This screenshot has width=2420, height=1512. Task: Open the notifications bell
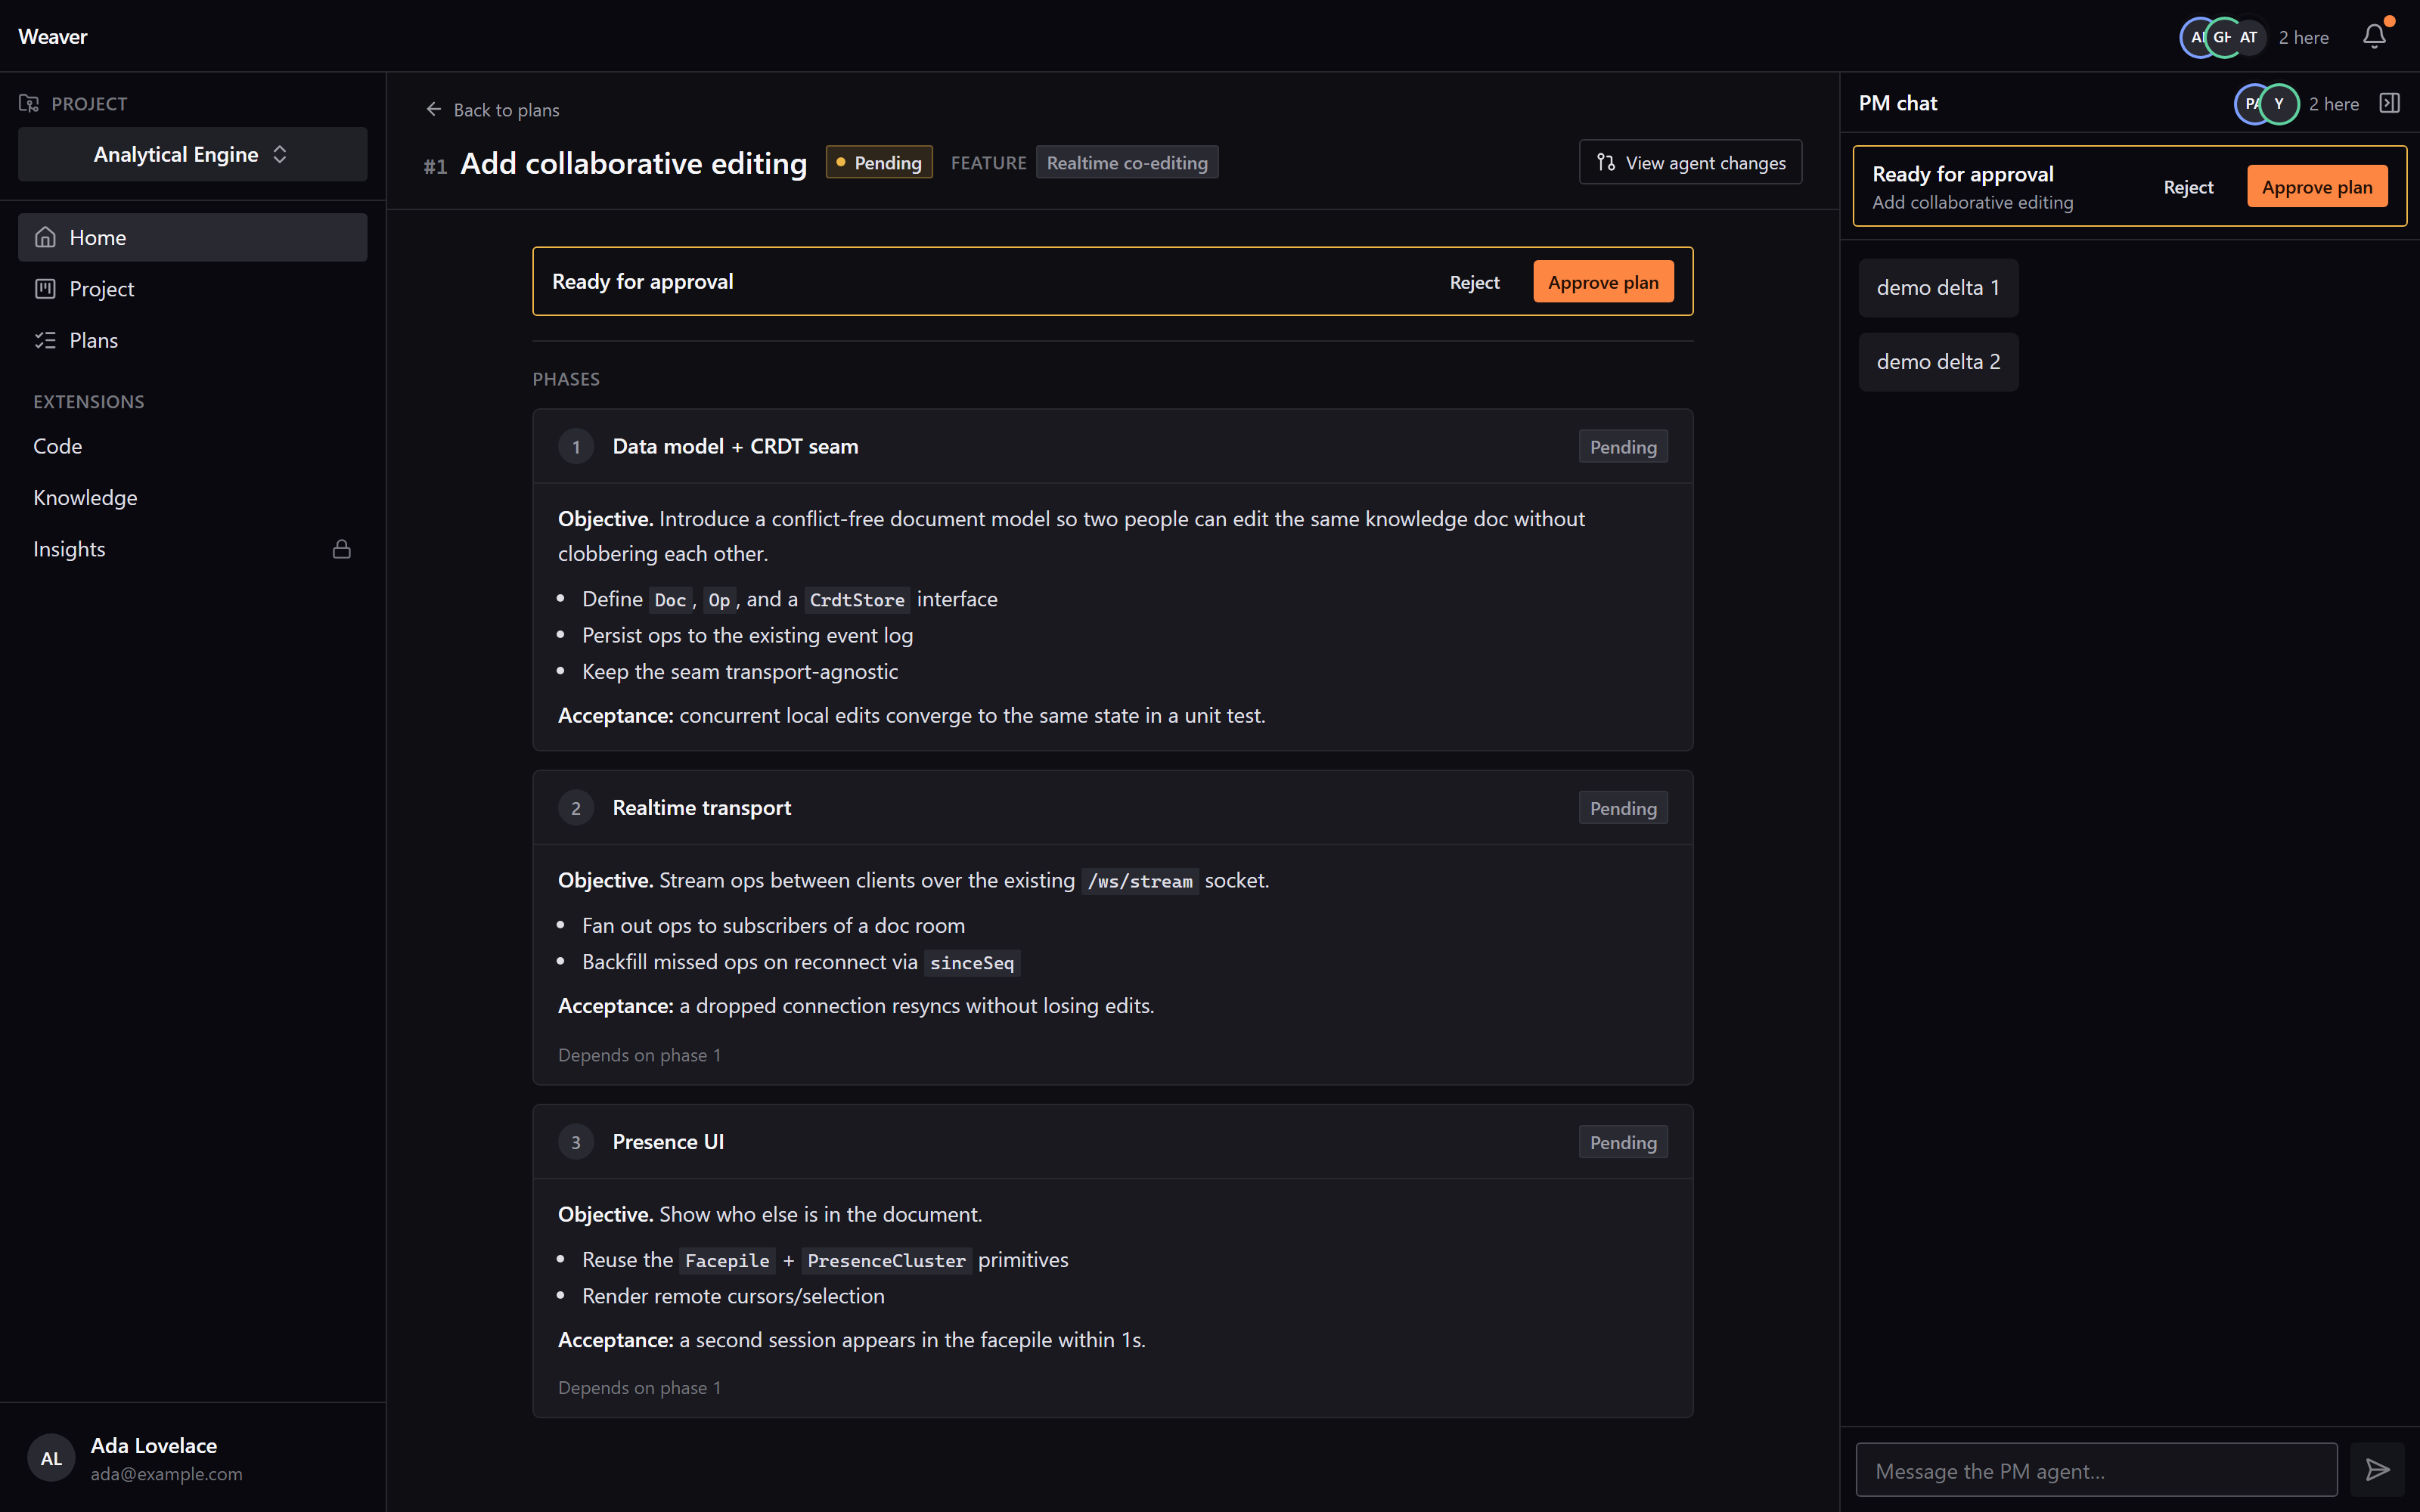(2374, 37)
